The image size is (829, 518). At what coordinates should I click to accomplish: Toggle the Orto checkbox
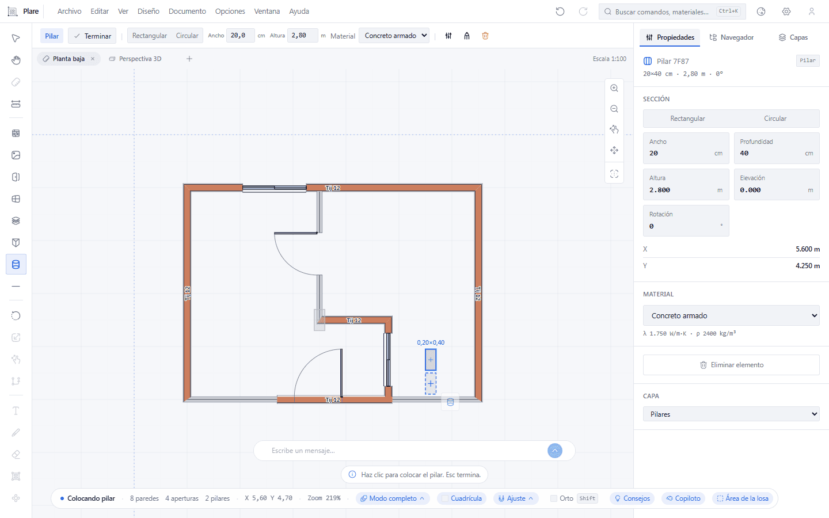[554, 498]
